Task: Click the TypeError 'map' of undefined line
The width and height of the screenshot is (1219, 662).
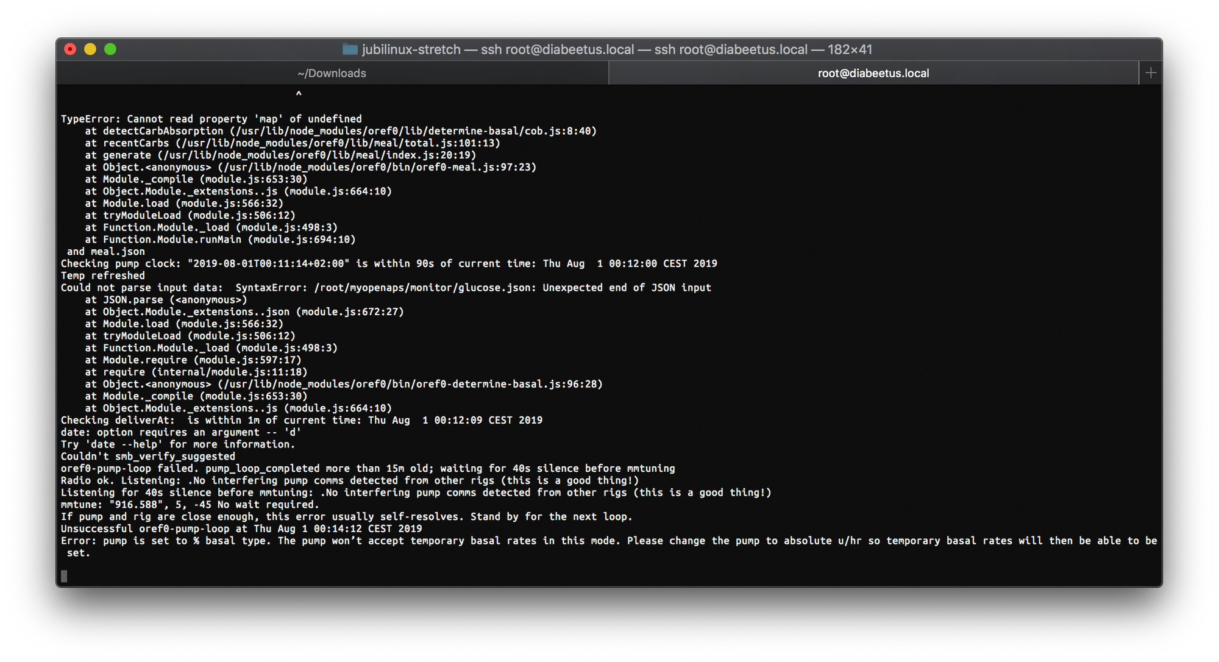Action: (x=211, y=119)
